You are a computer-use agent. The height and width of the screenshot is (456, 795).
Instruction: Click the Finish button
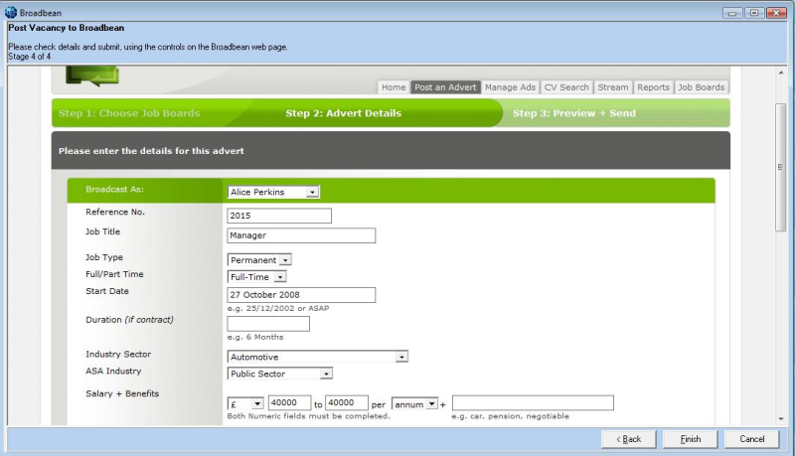click(x=691, y=439)
